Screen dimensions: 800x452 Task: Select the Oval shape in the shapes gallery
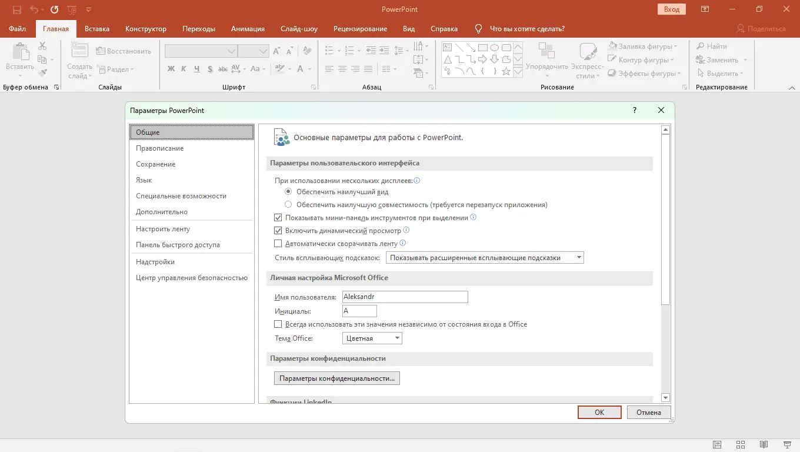494,48
